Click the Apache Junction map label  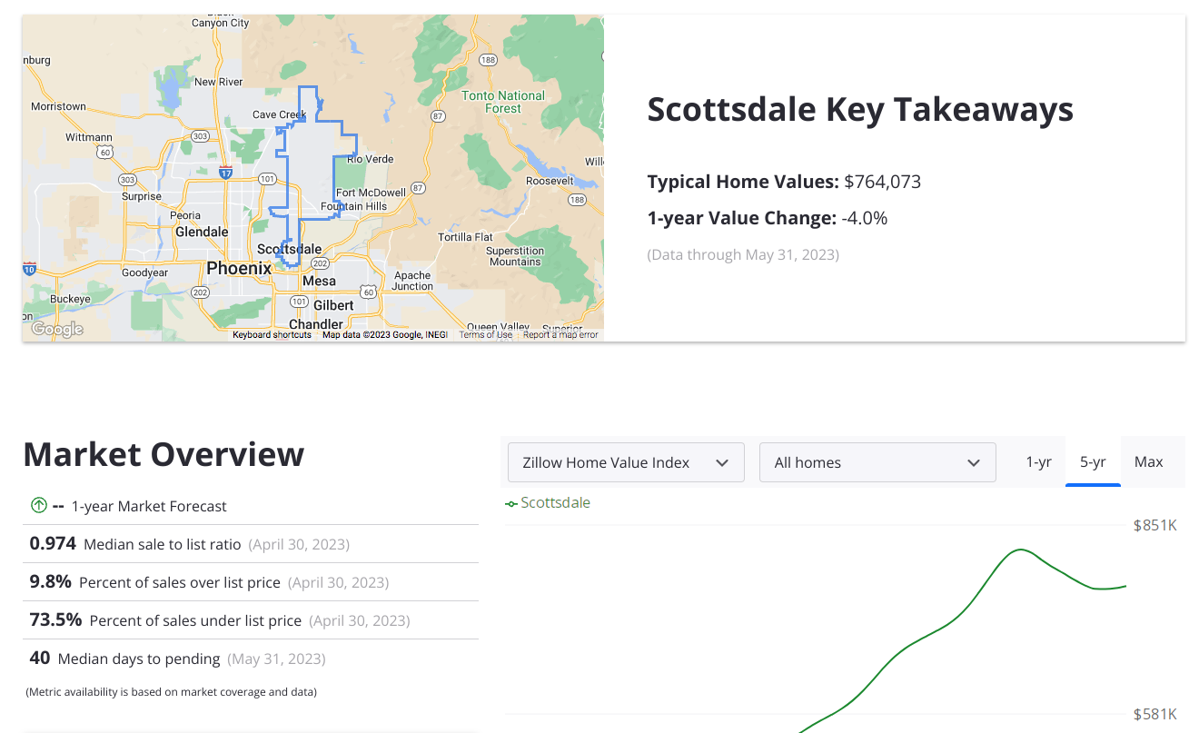click(x=412, y=281)
